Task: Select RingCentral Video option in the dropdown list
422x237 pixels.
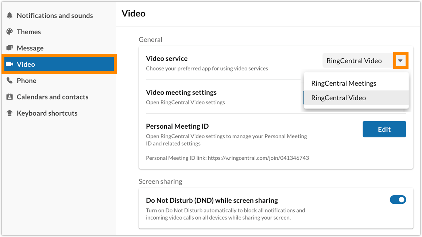Action: 338,98
